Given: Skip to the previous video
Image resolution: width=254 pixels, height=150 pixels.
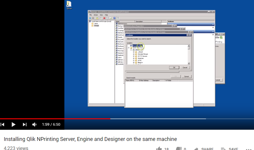Looking at the screenshot, I should tap(2, 125).
